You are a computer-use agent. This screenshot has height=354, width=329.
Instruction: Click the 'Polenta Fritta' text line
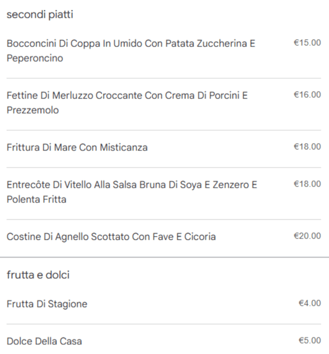coord(36,199)
